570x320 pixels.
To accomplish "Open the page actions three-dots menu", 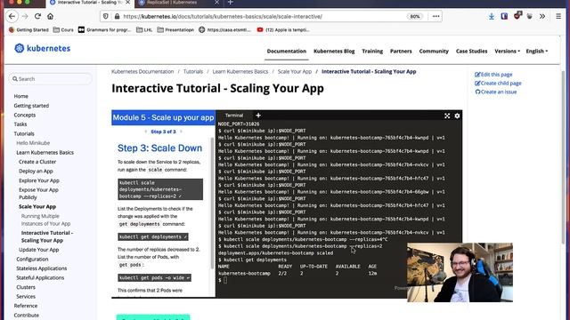I will (436, 16).
